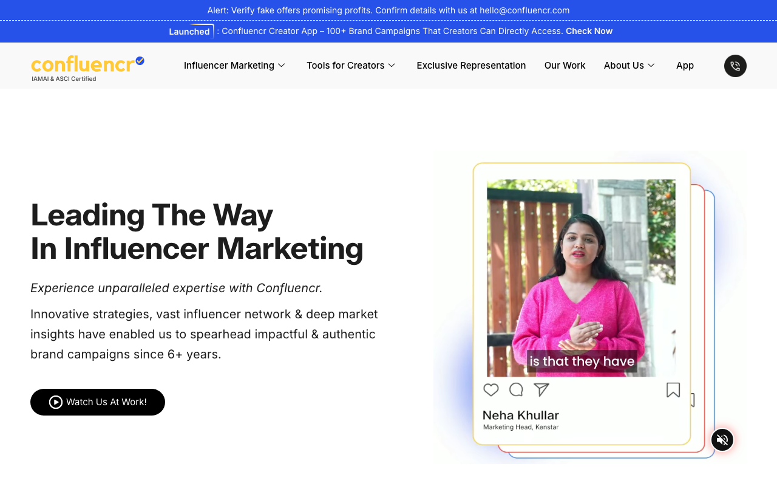Click the Neha Khullar video thumbnail
The image size is (777, 486).
581,278
